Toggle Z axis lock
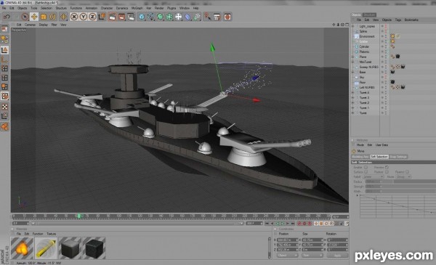Viewport: 436px width, 265px height. pyautogui.click(x=92, y=17)
